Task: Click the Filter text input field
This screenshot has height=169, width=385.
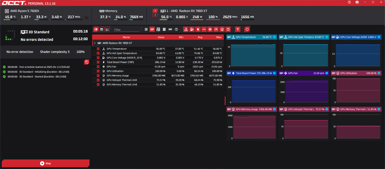Action: [127, 30]
